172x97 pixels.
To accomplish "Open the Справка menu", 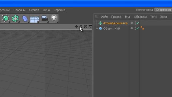I will click(59, 10).
